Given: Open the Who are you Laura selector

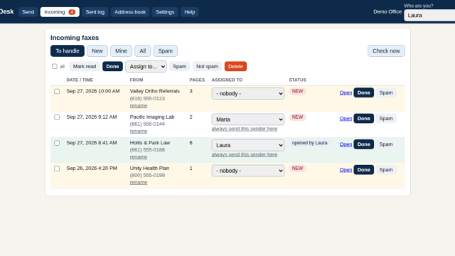Looking at the screenshot, I should pyautogui.click(x=429, y=16).
